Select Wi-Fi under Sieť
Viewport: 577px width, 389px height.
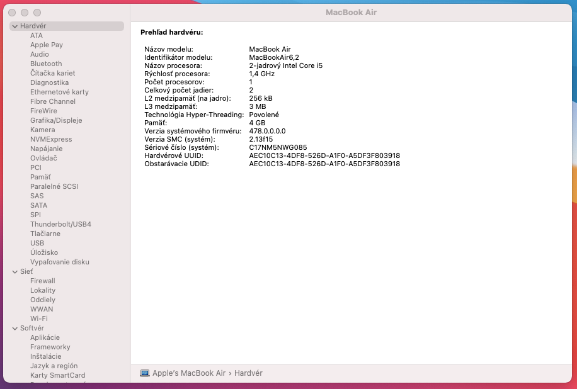[39, 319]
